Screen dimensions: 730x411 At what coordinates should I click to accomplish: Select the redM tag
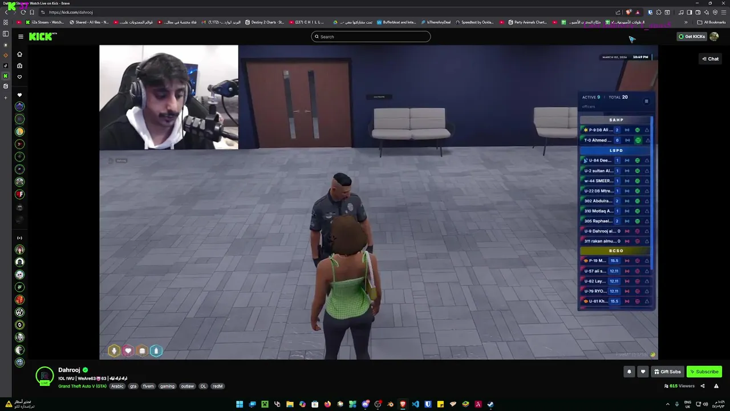pos(217,386)
